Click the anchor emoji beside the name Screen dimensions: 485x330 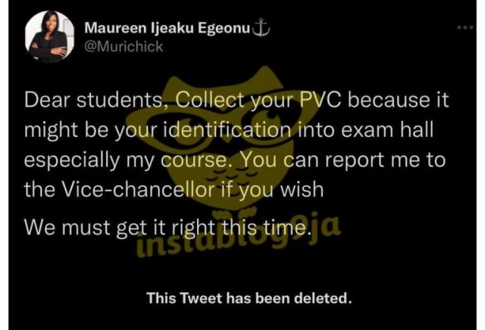coord(261,27)
